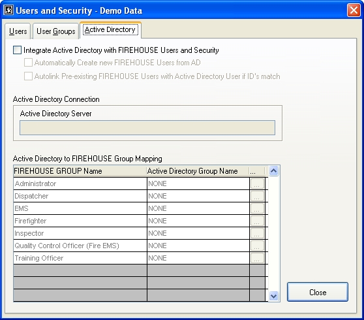Open ellipsis lookup for Dispatcher row

tap(257, 196)
